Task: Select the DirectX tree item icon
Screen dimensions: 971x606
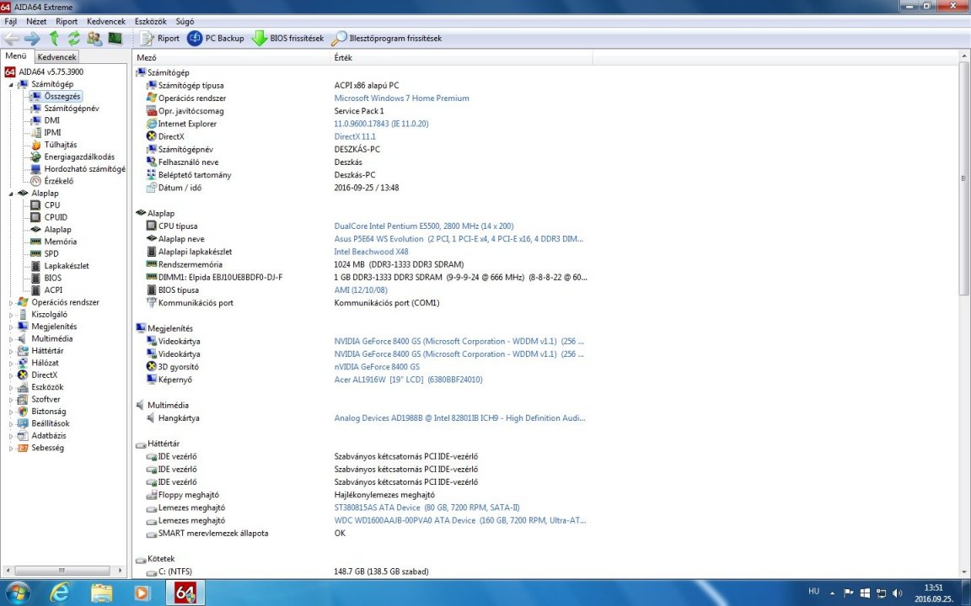Action: click(23, 375)
